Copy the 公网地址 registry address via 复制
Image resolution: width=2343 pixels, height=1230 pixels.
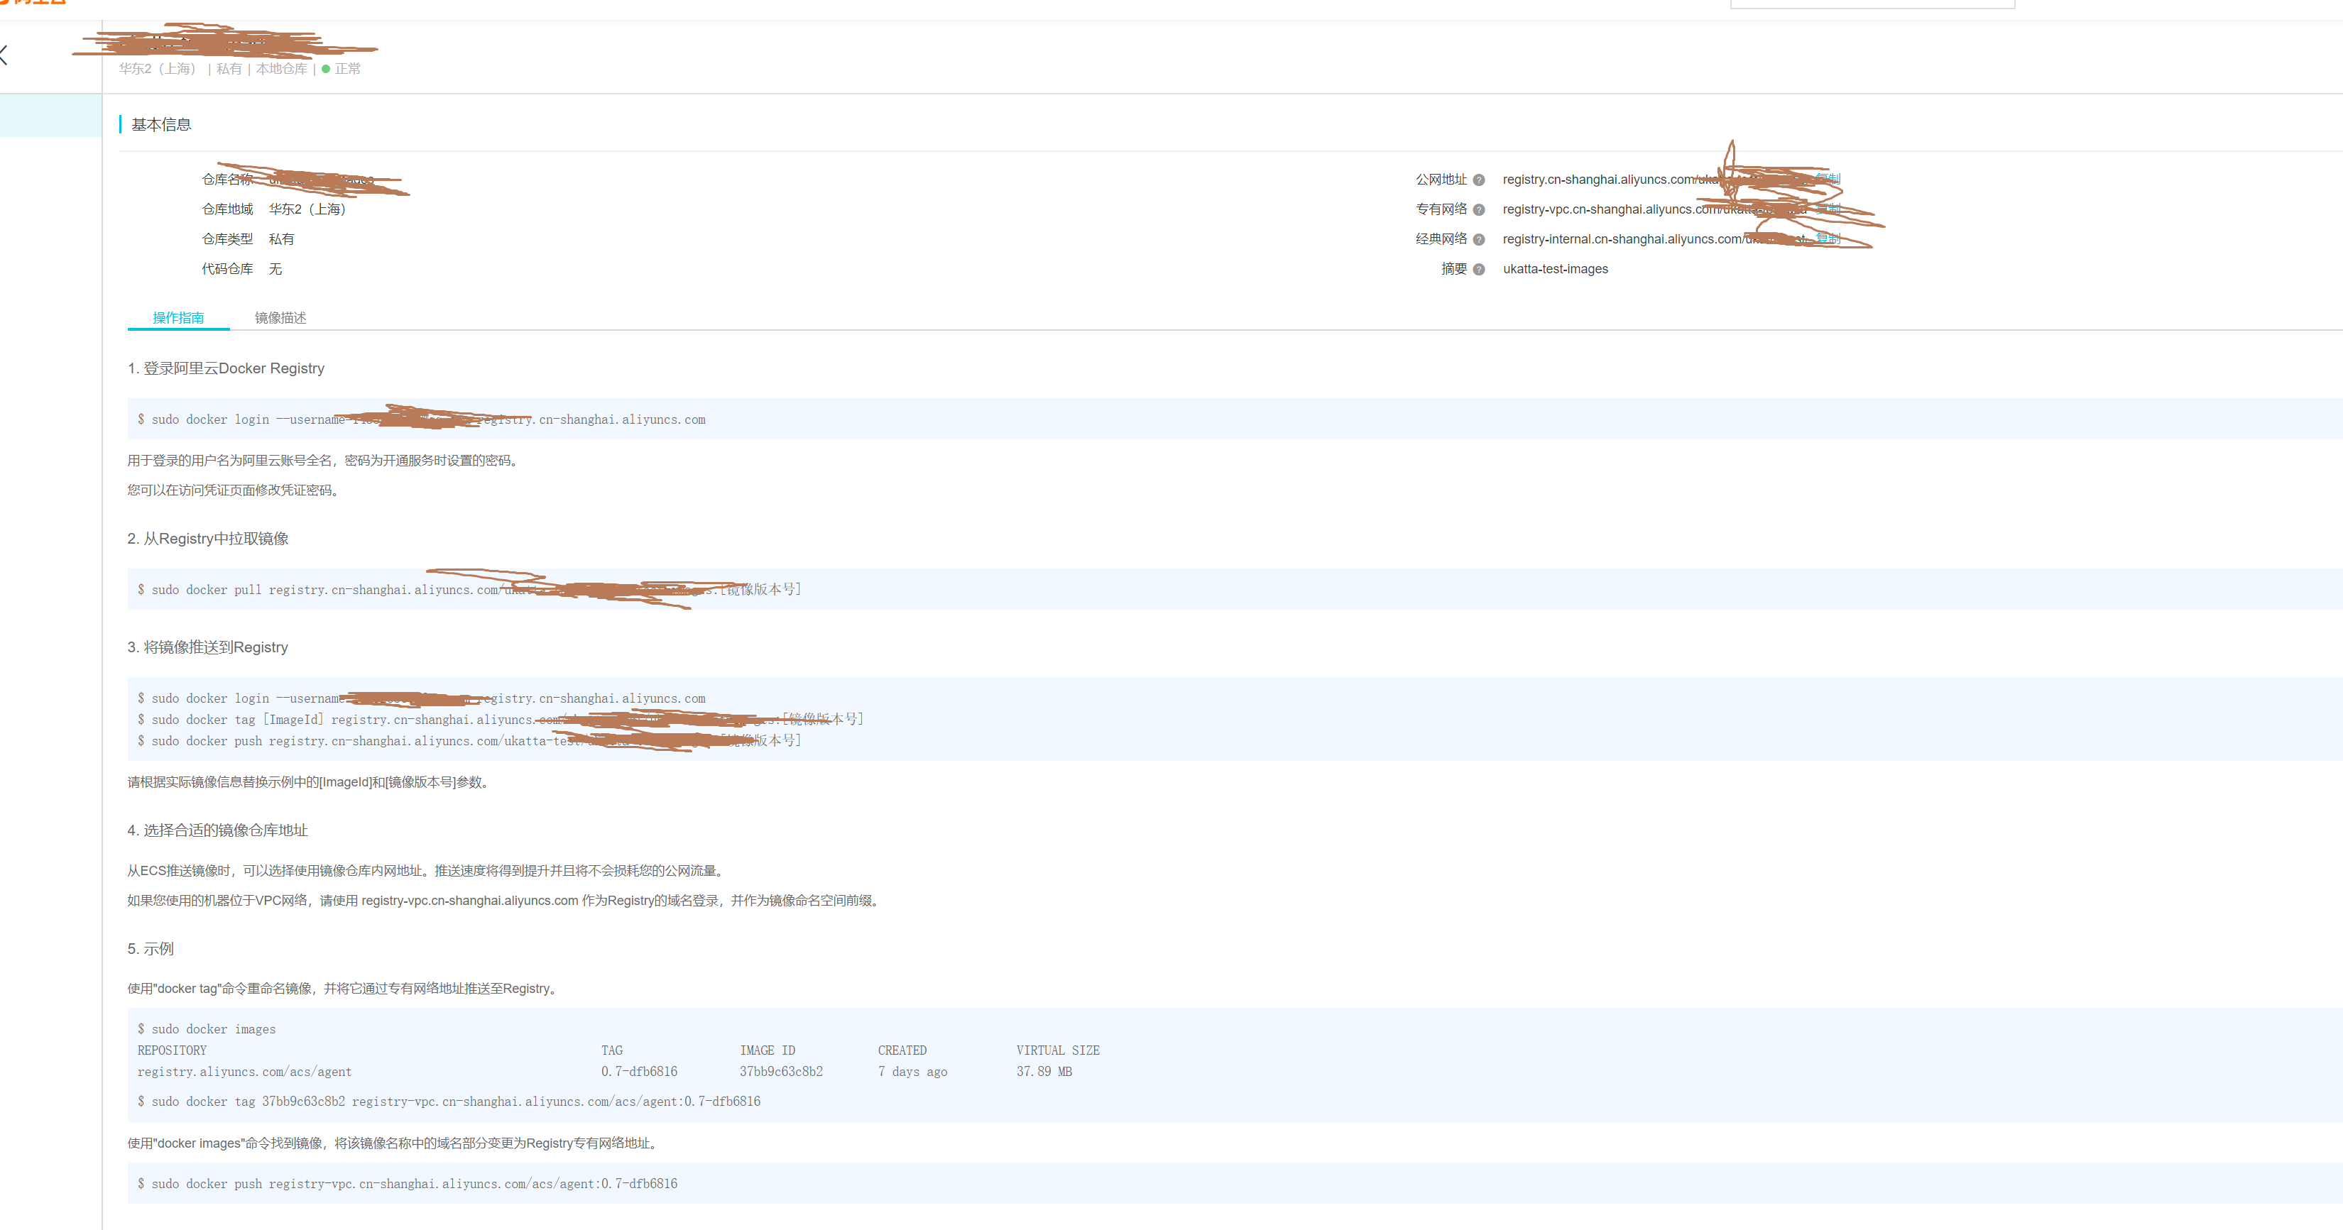1828,178
